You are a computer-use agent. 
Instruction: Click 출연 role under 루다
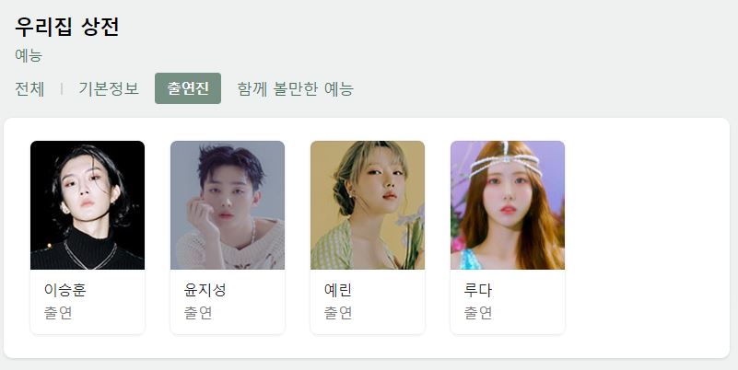pyautogui.click(x=478, y=313)
